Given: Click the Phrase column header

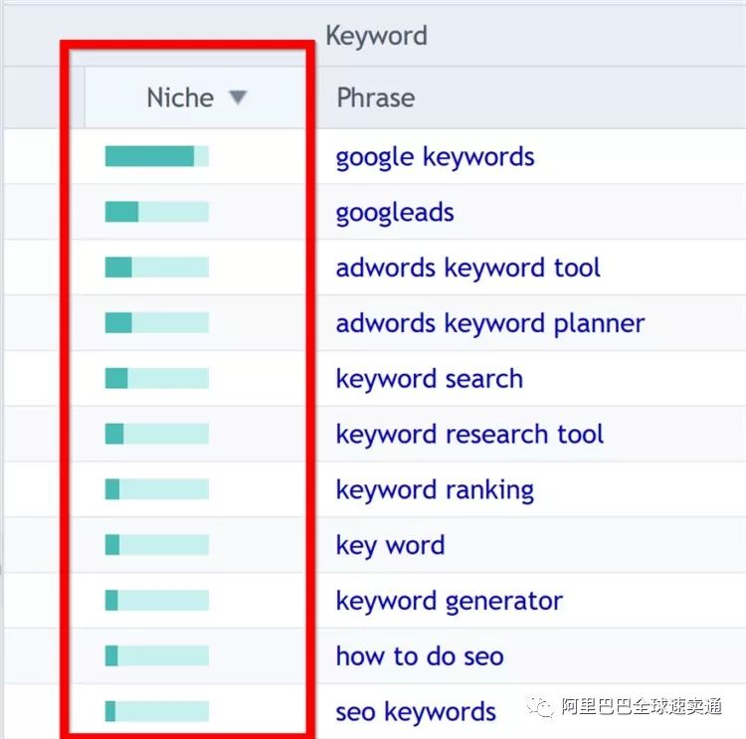Looking at the screenshot, I should tap(376, 97).
